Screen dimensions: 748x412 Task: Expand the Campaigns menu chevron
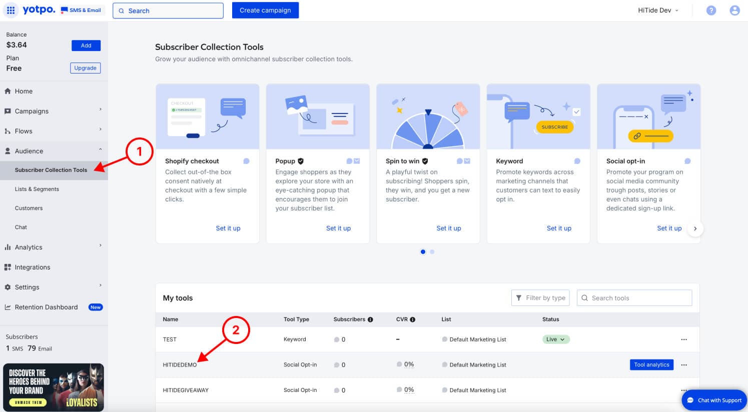(101, 109)
